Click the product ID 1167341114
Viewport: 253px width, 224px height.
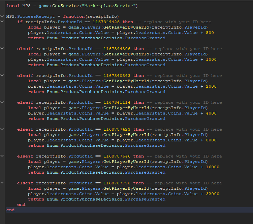117,102
